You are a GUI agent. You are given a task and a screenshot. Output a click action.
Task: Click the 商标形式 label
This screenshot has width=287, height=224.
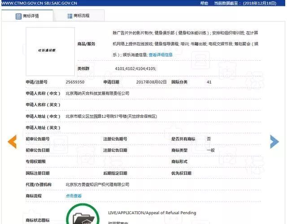[179, 161]
